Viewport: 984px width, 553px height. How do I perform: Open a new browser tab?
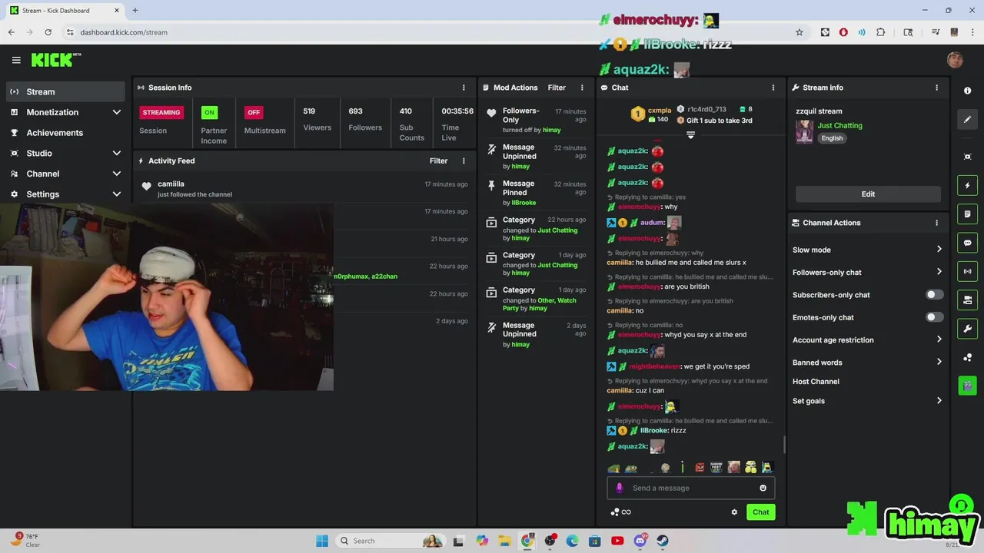135,10
